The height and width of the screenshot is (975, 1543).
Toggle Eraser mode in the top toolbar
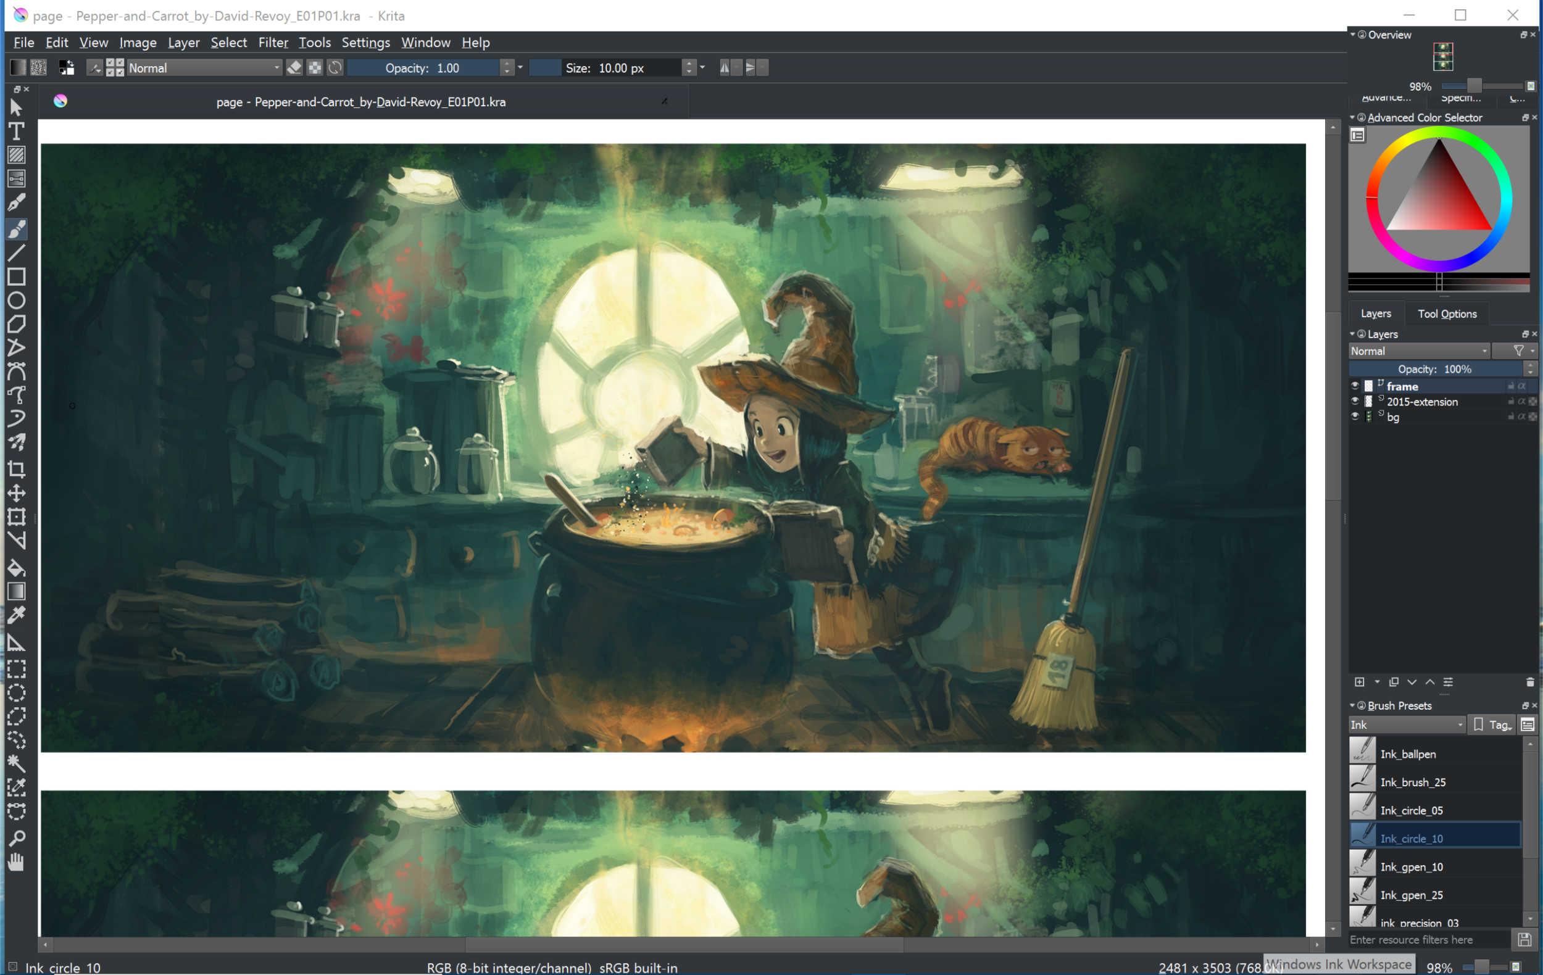coord(294,68)
